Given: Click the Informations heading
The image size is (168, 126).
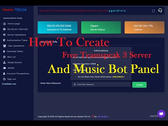Looking at the screenshot, I should point(101,51).
